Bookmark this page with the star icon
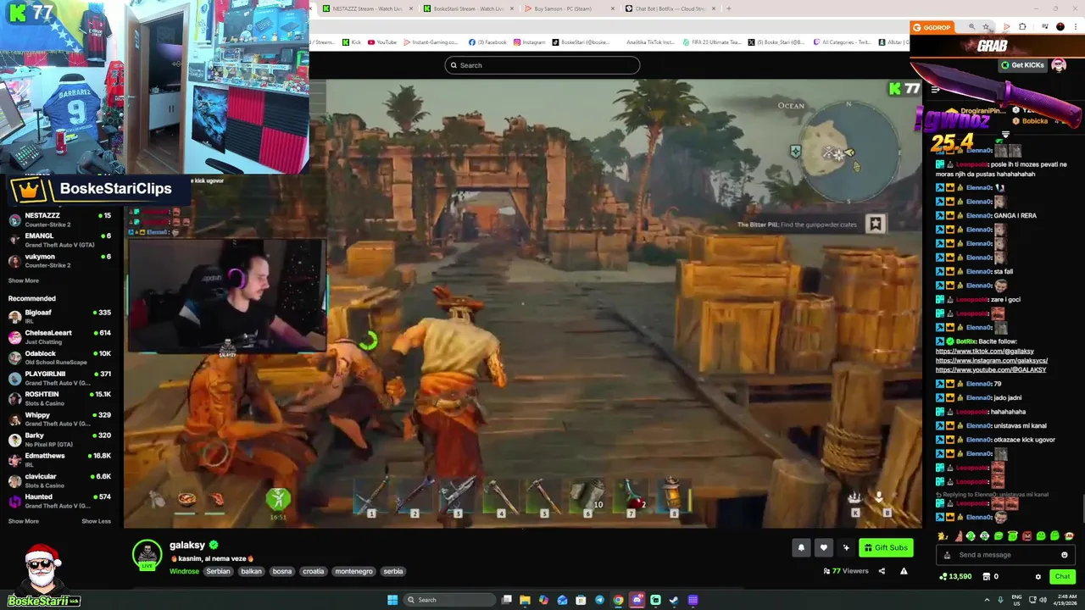 (986, 27)
